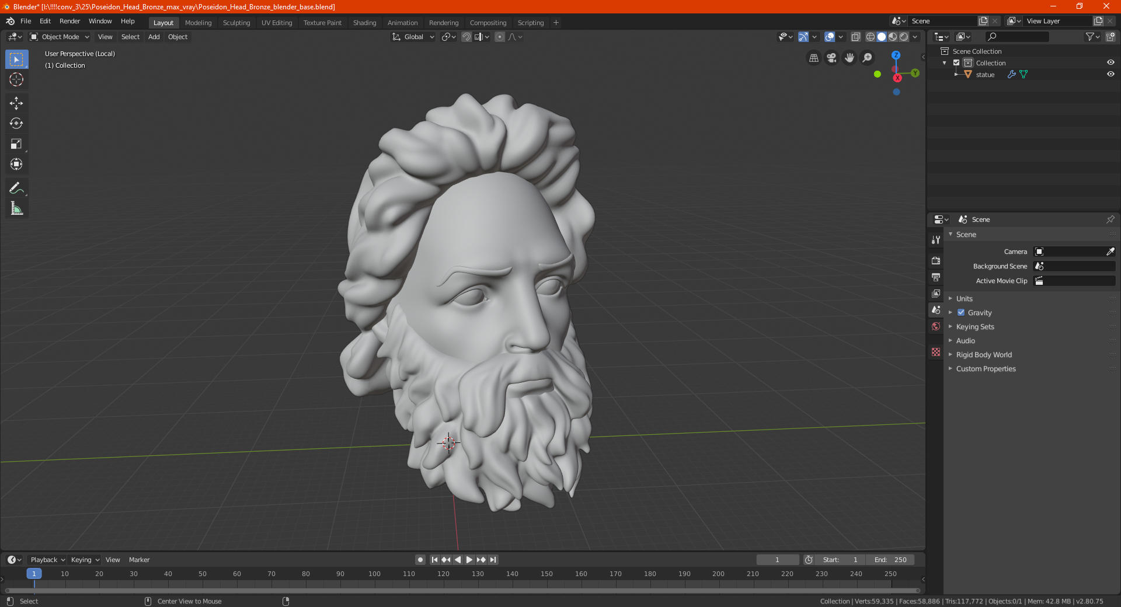Switch to the Sculpting workspace tab

tap(236, 23)
